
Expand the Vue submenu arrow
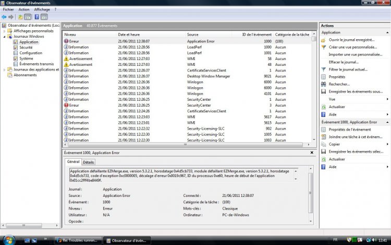(387, 99)
